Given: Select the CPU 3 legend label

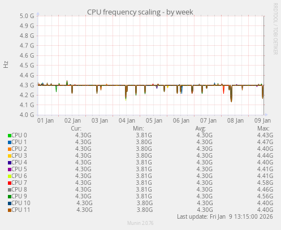Looking at the screenshot, I should point(19,155).
